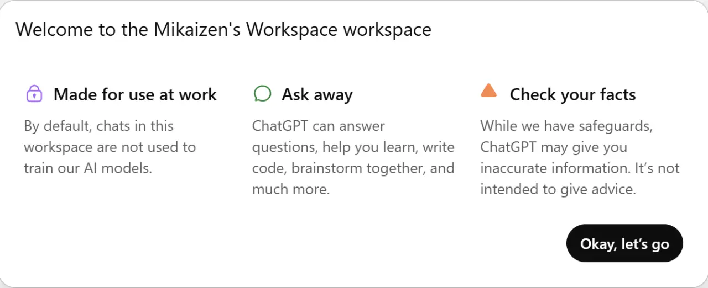Click the orange triangle warning icon

tap(489, 90)
